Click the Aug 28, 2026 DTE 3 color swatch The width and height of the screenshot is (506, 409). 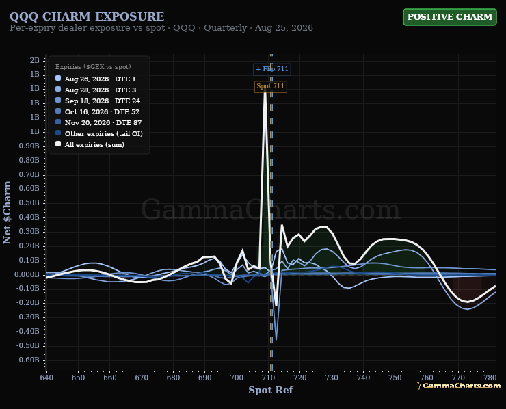(x=58, y=89)
